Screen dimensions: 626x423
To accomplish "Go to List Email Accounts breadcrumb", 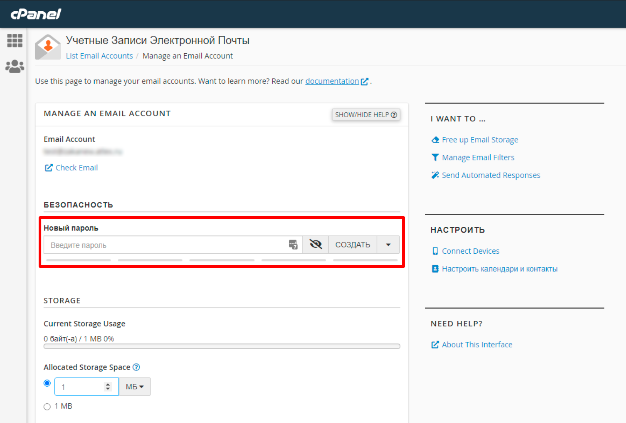I will tap(99, 56).
